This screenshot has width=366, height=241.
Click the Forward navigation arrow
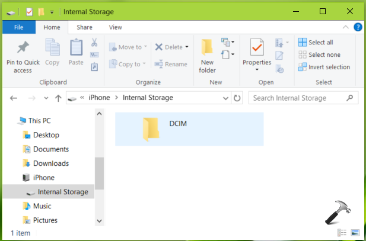(32, 98)
